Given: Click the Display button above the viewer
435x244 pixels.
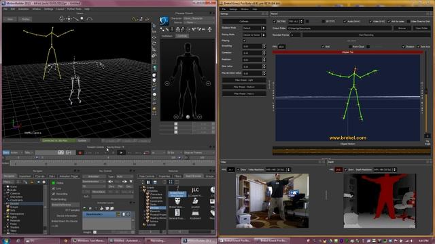Looking at the screenshot, I should pos(26,19).
